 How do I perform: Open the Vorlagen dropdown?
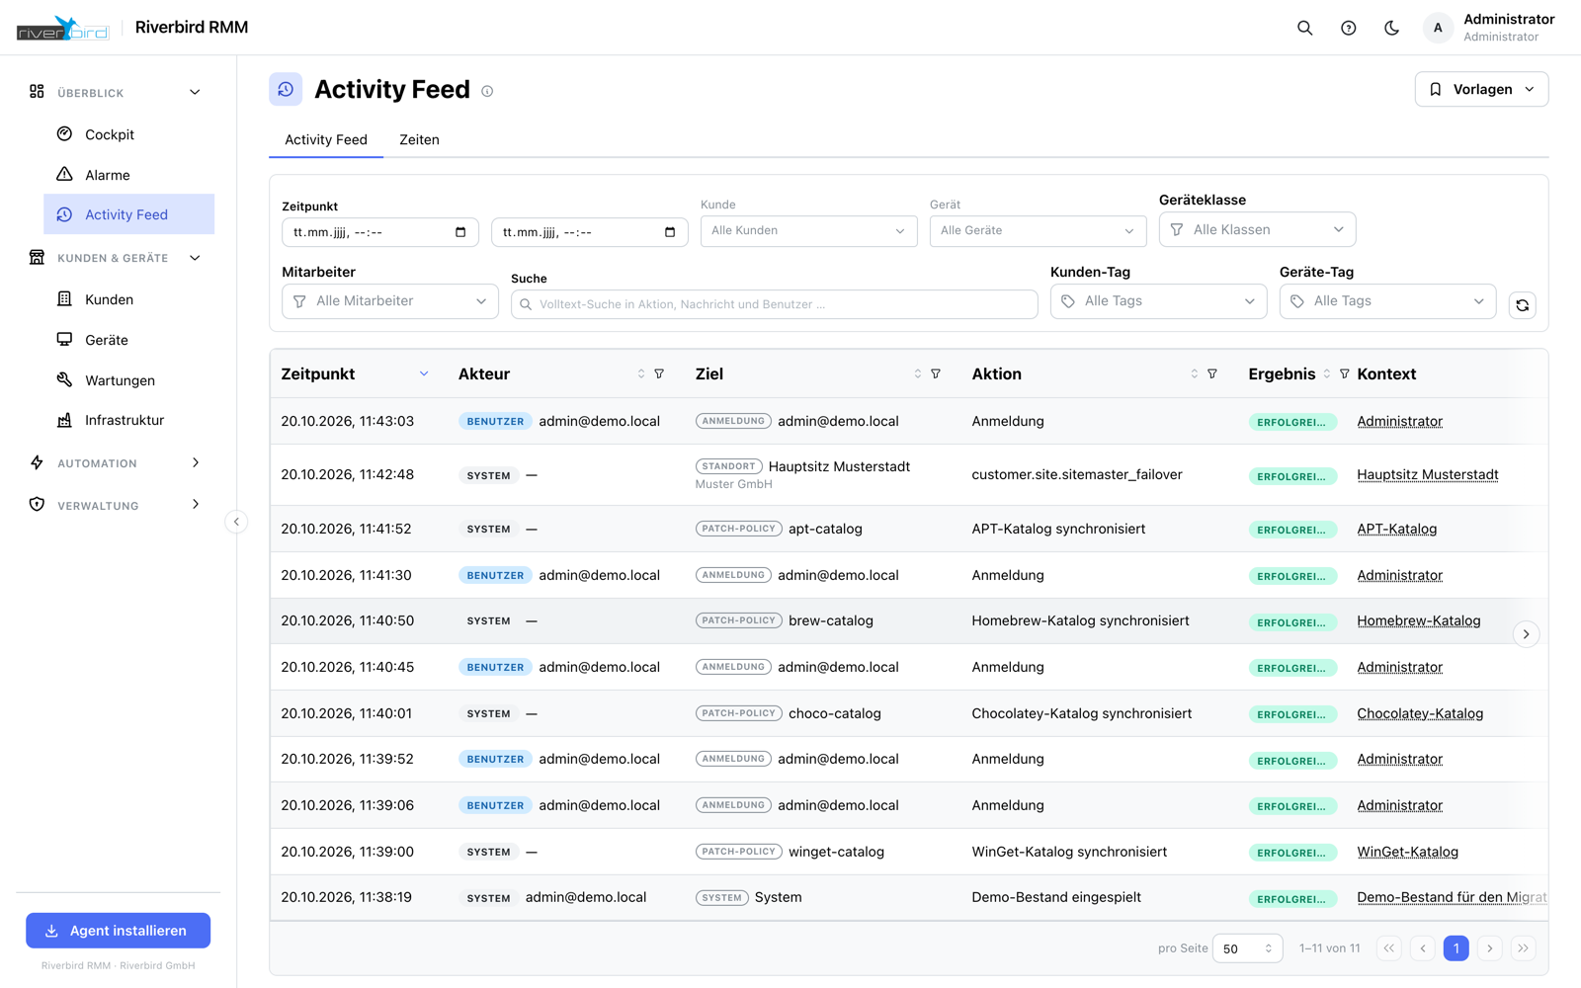click(x=1481, y=89)
